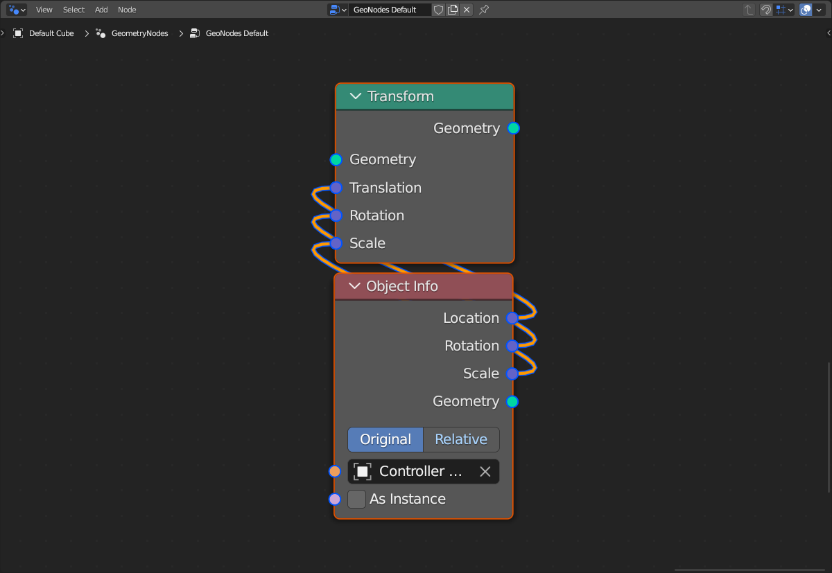Click the parent node tree arrow icon
832x573 pixels.
749,10
